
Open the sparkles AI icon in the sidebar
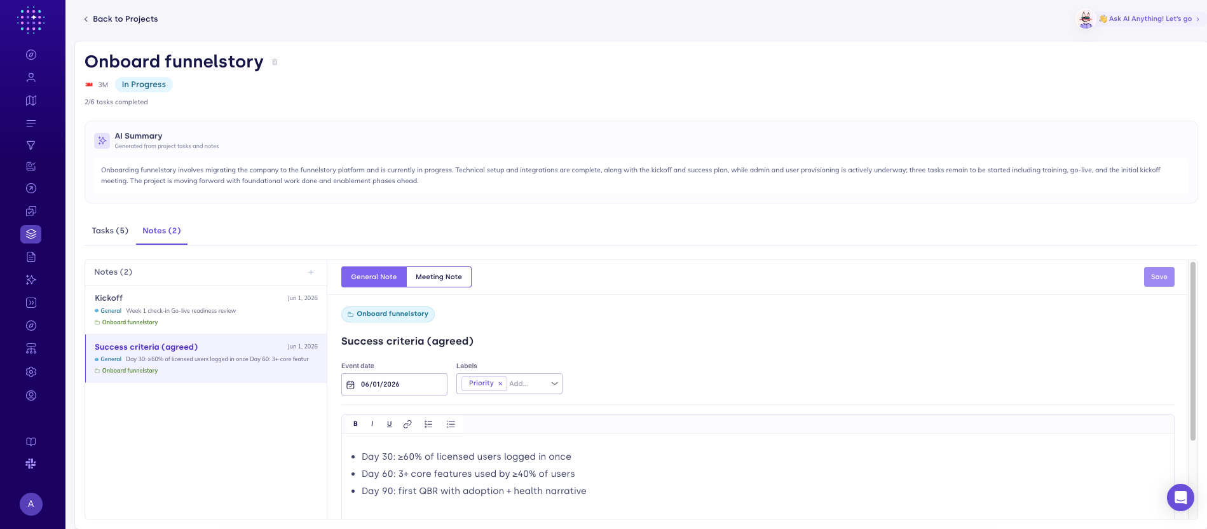tap(31, 280)
